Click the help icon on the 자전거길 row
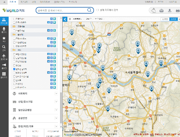The width and height of the screenshot is (180, 137). point(51,84)
